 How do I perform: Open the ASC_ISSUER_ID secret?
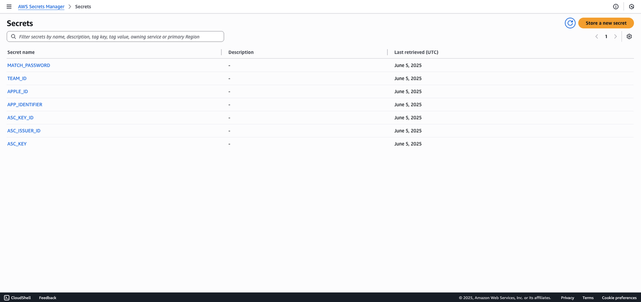click(24, 130)
